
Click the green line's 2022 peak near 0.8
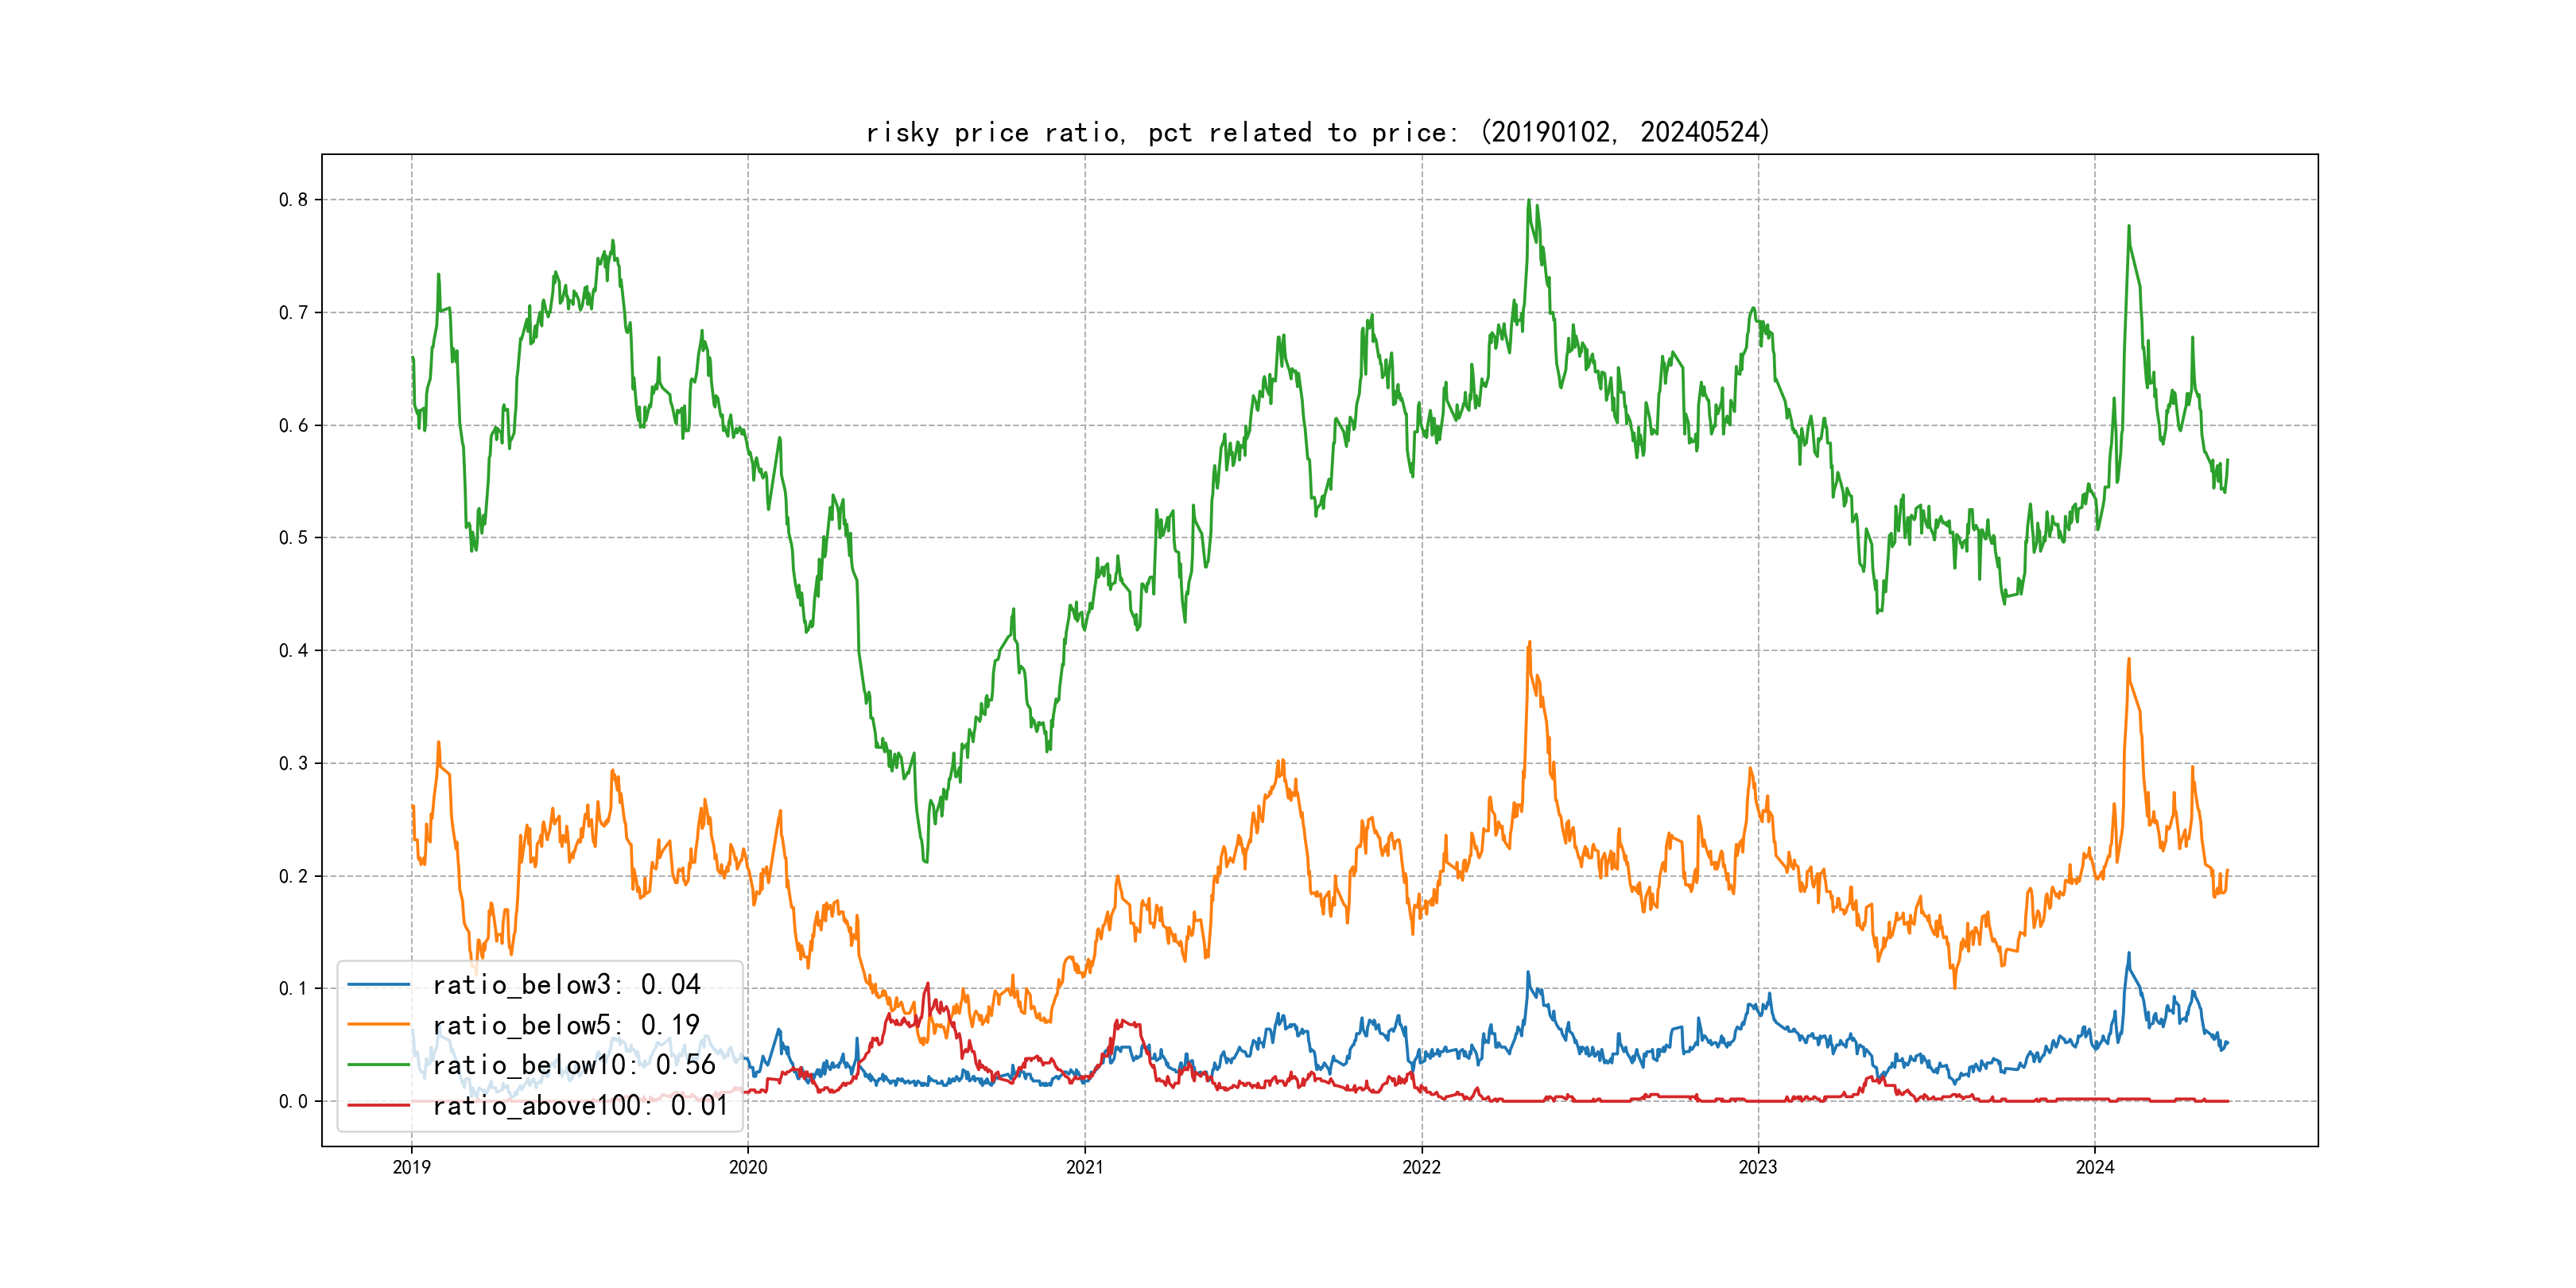point(1528,201)
